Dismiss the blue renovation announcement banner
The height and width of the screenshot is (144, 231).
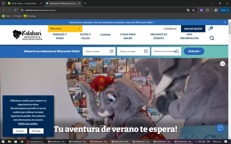point(225,22)
